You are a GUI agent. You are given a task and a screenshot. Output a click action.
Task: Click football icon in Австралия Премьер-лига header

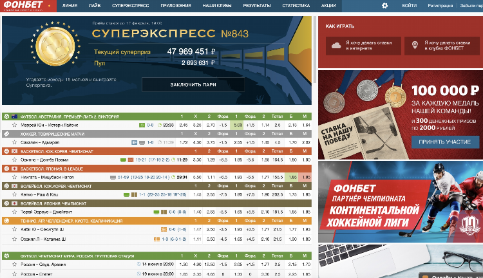pos(6,116)
